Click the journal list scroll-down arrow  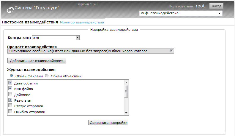[x=126, y=113]
